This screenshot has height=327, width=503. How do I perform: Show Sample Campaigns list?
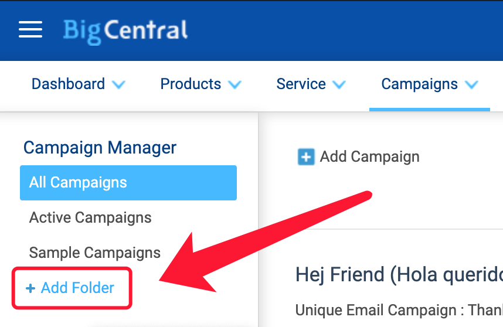point(95,253)
